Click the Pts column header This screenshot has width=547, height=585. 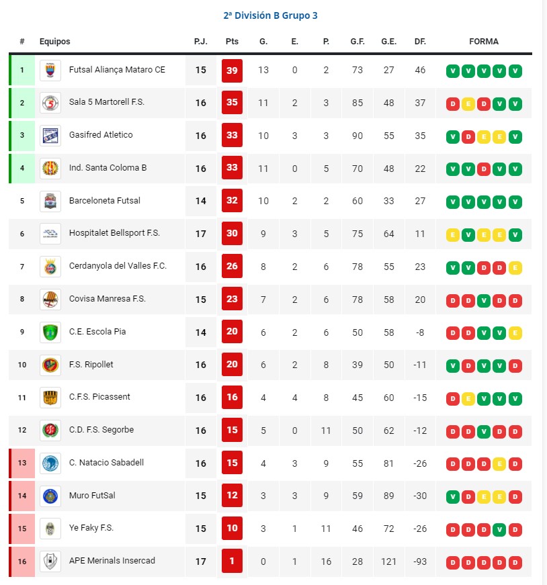232,42
